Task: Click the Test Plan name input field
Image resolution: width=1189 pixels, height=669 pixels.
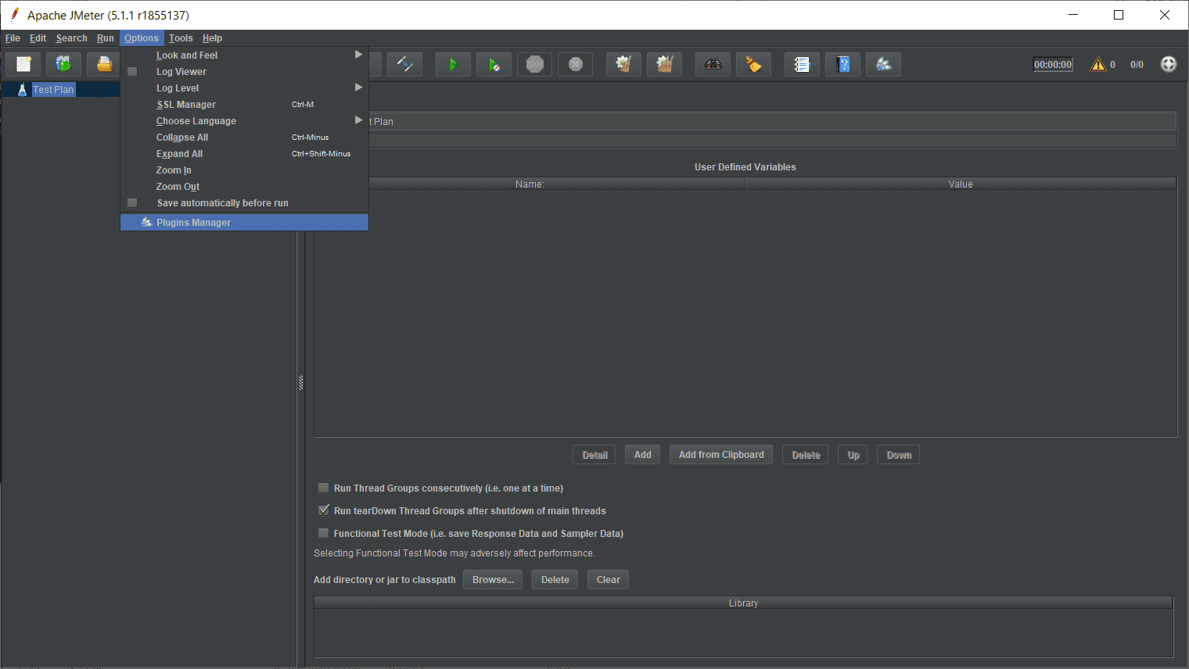Action: [x=773, y=121]
